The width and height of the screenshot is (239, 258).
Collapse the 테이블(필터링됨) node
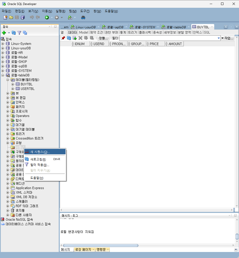[7, 80]
